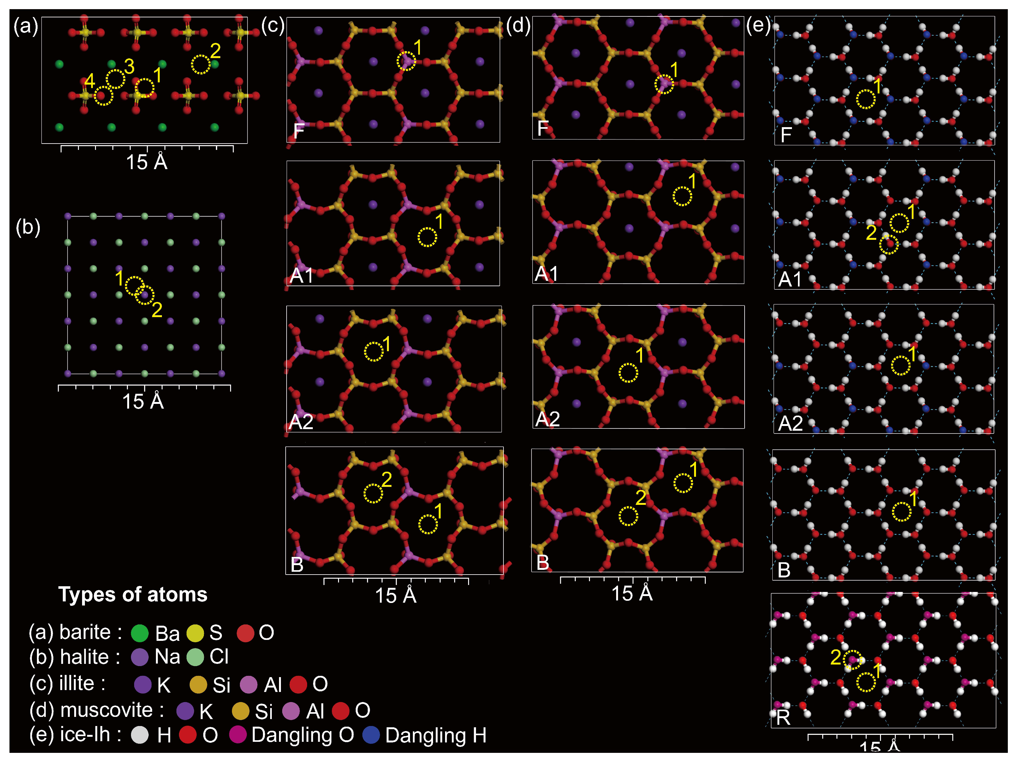Click the Si swatch in muscovite row
This screenshot has width=1017, height=762.
241,711
